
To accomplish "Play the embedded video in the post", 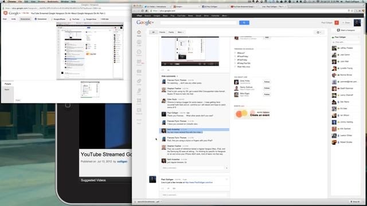I will 165,64.
